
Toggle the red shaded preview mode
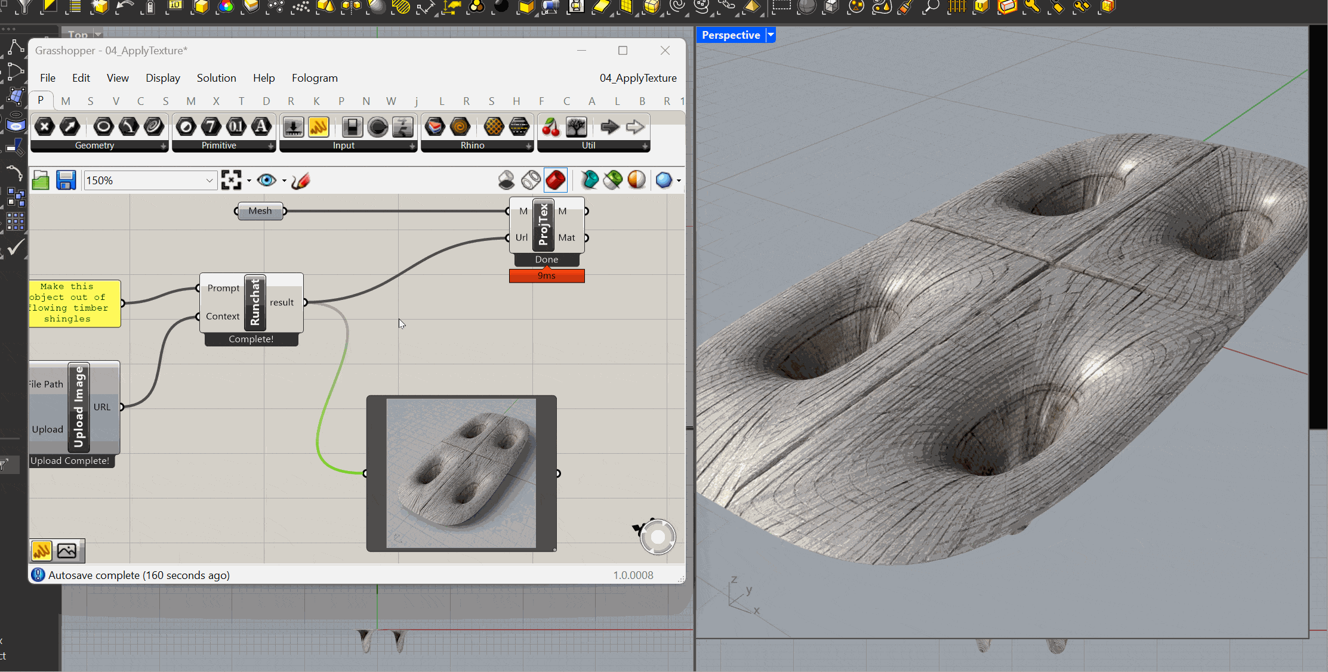[x=555, y=179]
